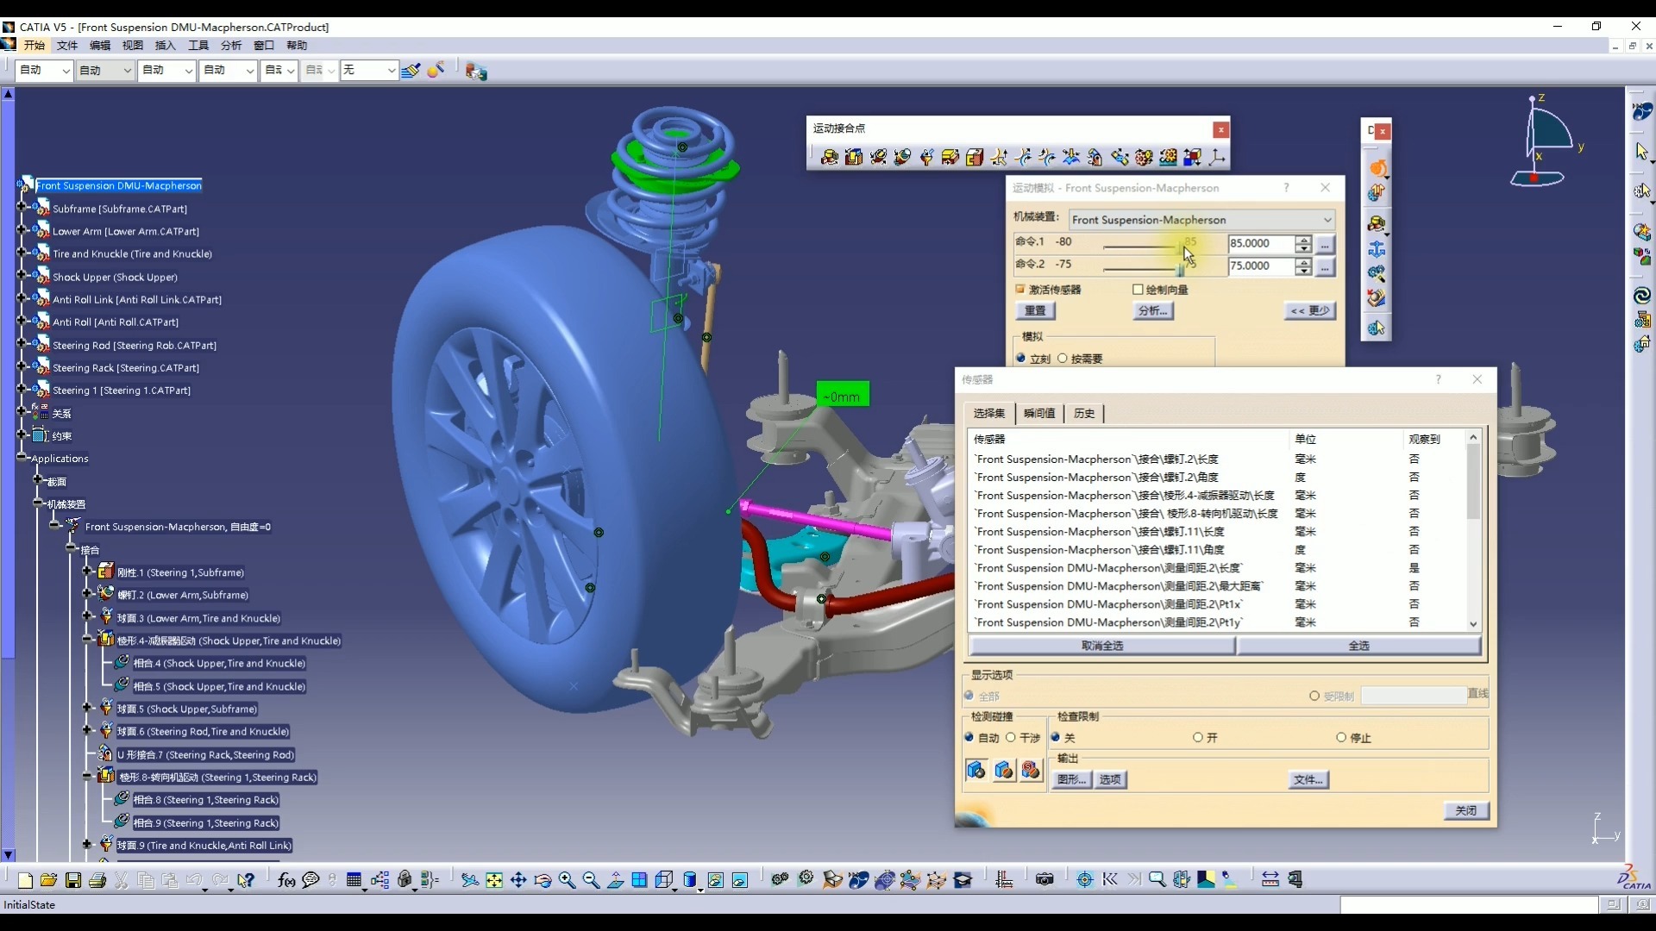1656x931 pixels.
Task: Select 干涉 collision detection radio button
Action: [1011, 738]
